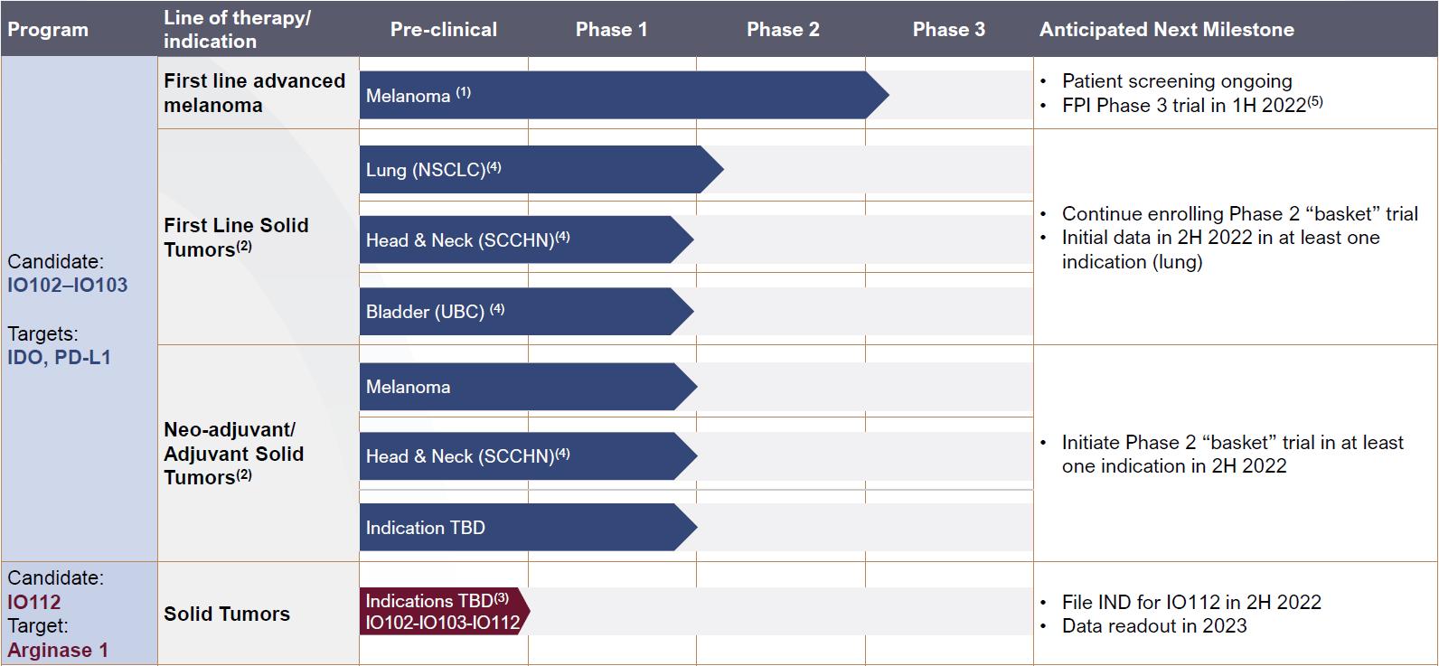Select the Data readout in 2023 milestone

tap(1153, 625)
